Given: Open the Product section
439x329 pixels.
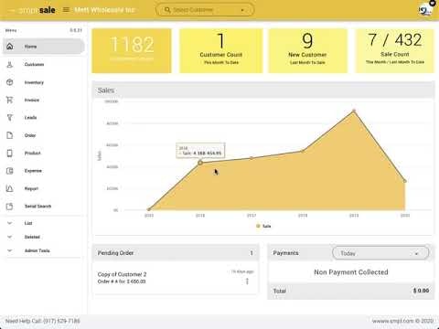Looking at the screenshot, I should pos(43,153).
